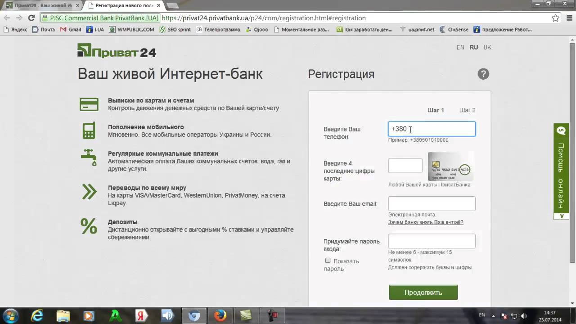Select Шаг 2 step label
This screenshot has height=324, width=576.
[467, 110]
